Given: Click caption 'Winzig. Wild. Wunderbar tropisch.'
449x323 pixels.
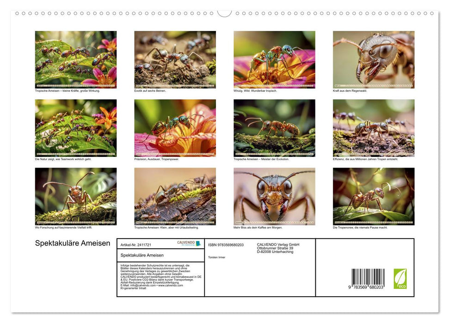Looking at the screenshot, I should pyautogui.click(x=255, y=91).
